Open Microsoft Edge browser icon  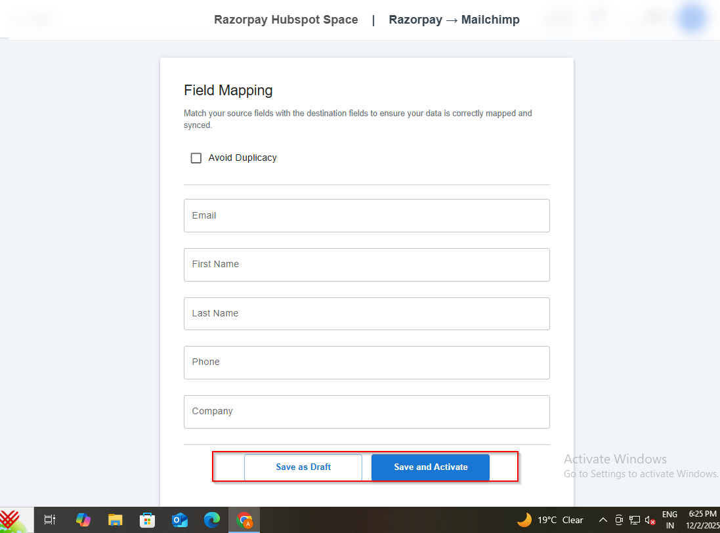[211, 520]
